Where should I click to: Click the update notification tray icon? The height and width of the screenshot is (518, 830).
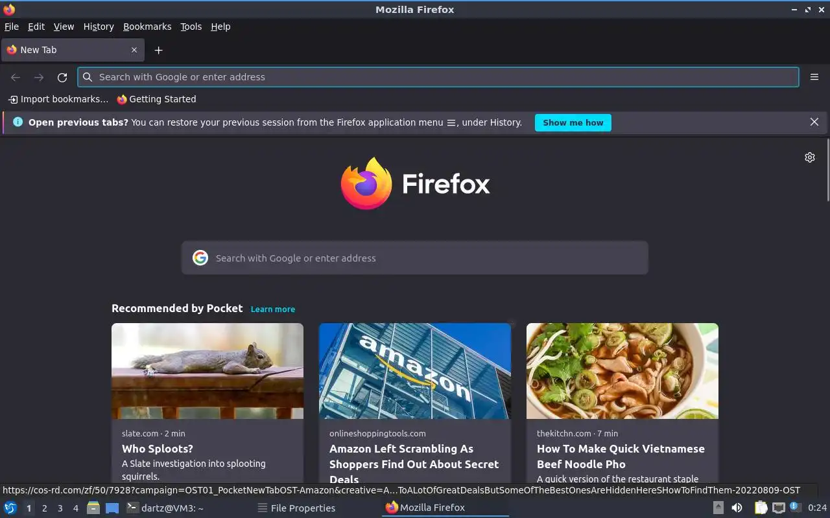(796, 508)
